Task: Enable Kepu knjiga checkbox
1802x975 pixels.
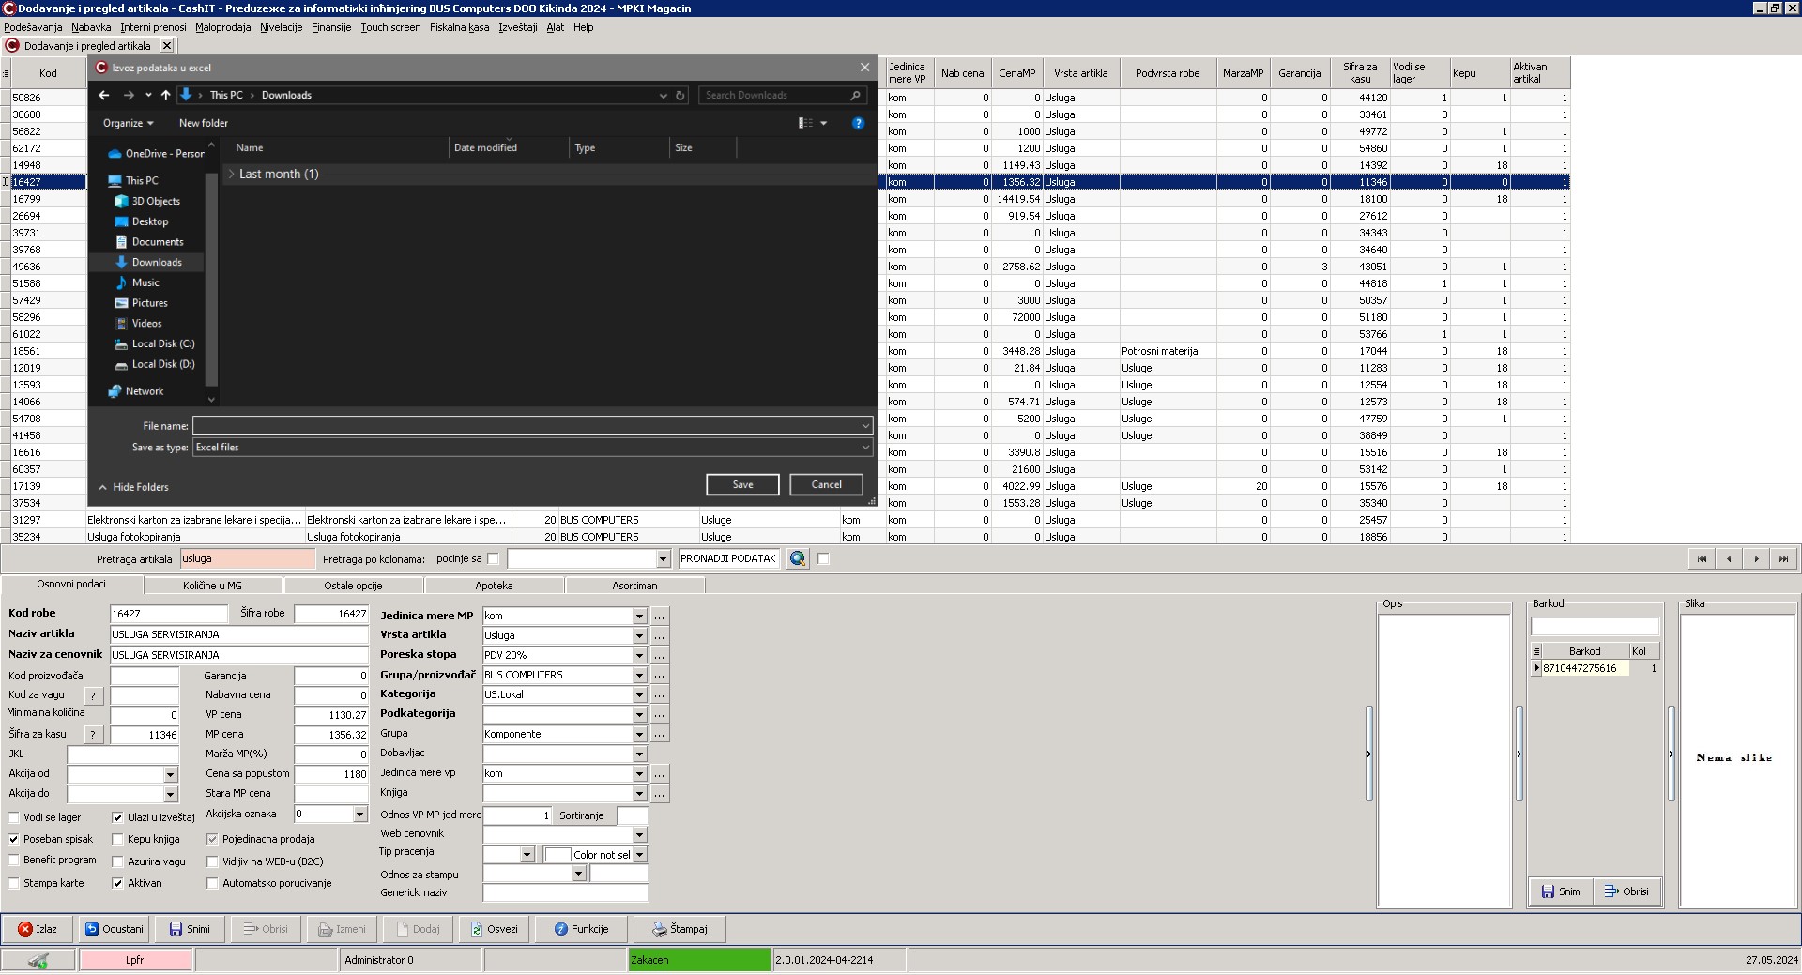Action: click(x=117, y=839)
